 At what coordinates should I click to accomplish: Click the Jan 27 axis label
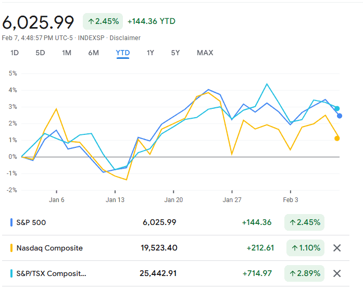tap(232, 200)
